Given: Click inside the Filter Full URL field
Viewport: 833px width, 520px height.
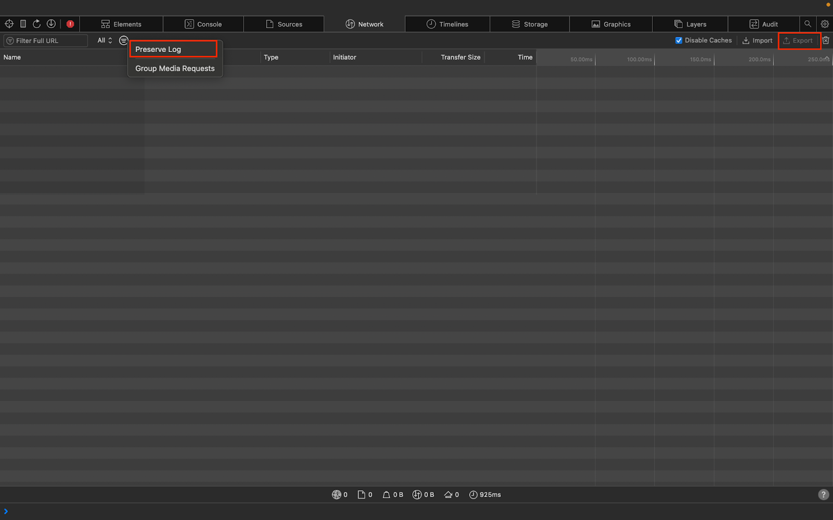Looking at the screenshot, I should [45, 40].
